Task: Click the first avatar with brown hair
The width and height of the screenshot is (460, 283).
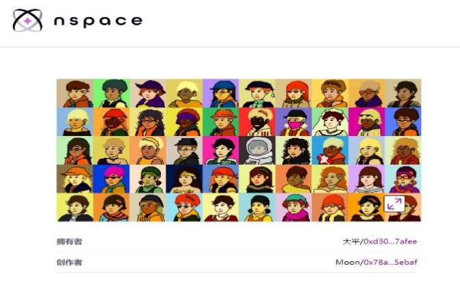Action: [75, 93]
